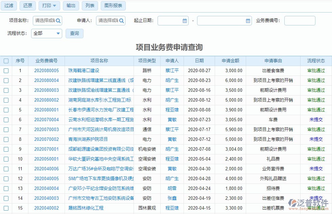Click the 未提交 status link for 云南水利 row

pos(316,120)
